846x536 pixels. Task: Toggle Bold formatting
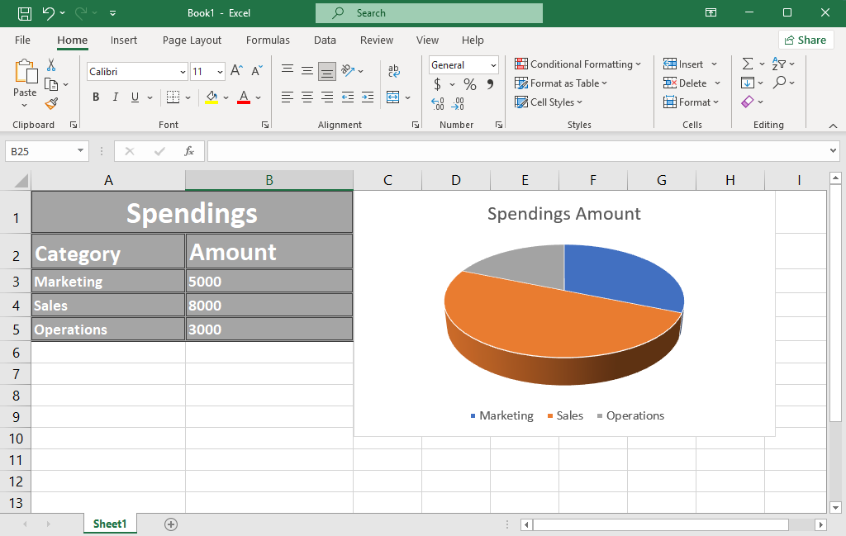tap(96, 97)
